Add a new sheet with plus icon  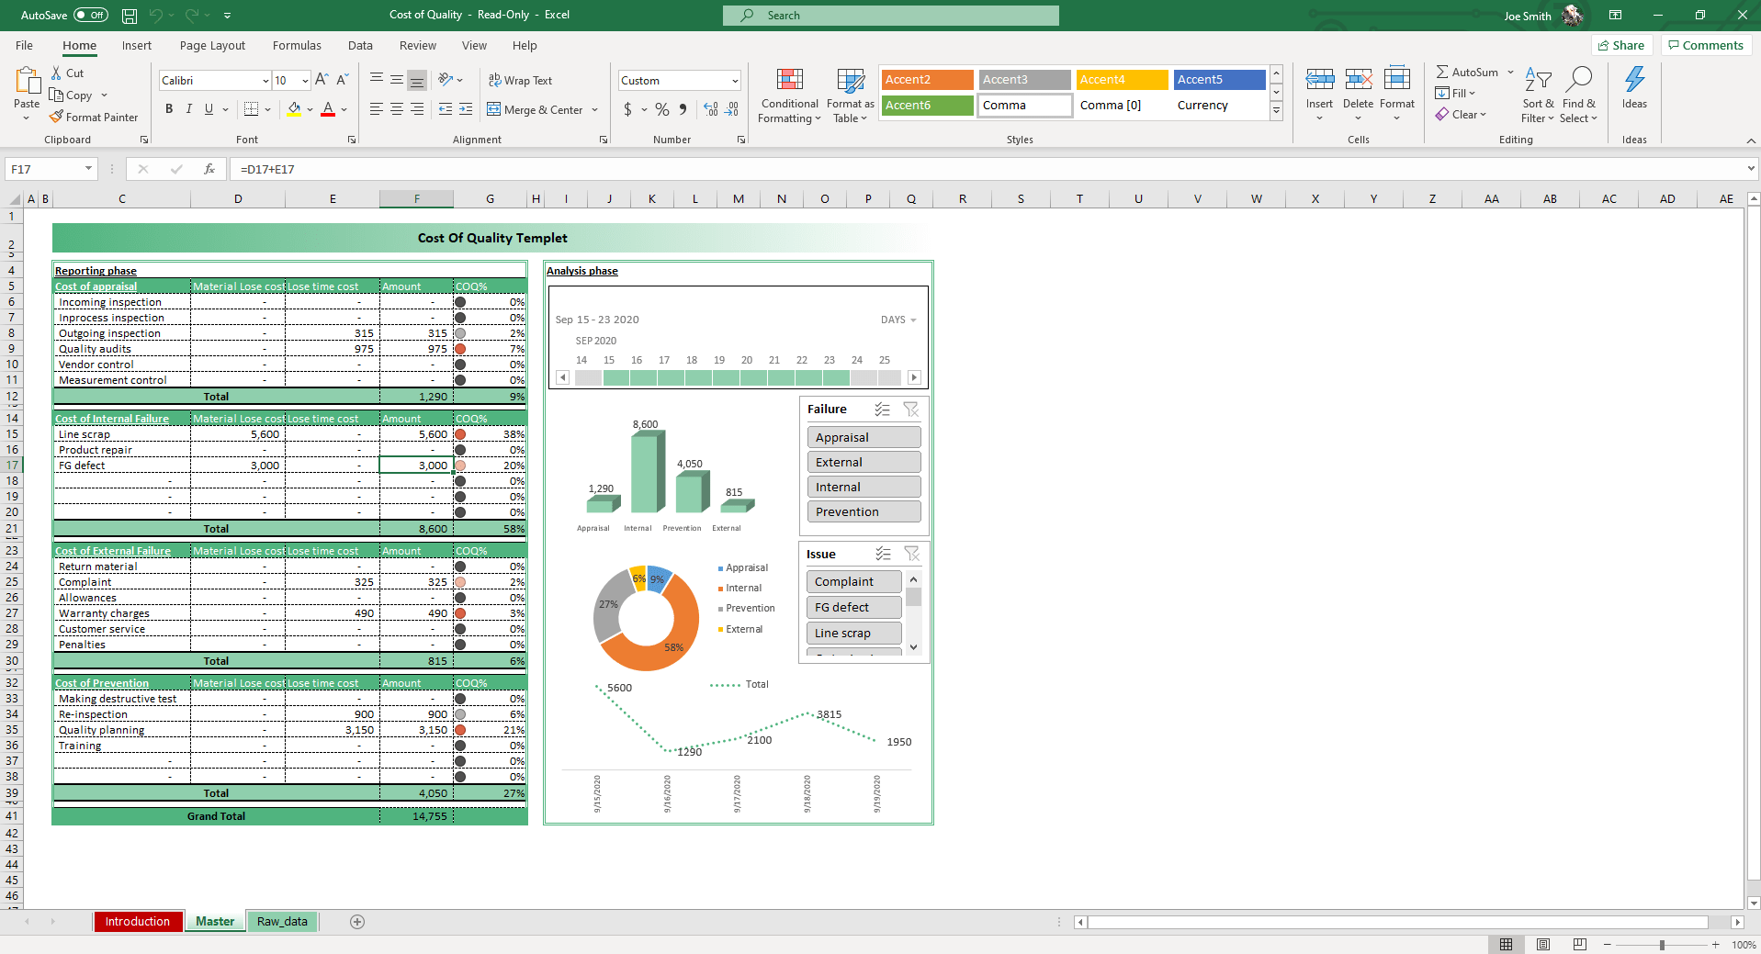click(357, 922)
